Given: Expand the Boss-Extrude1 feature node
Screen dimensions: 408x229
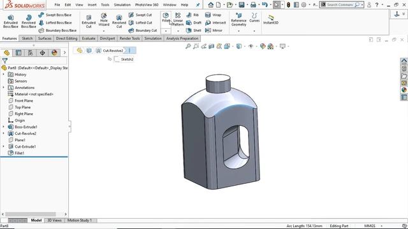Looking at the screenshot, I should pos(4,127).
